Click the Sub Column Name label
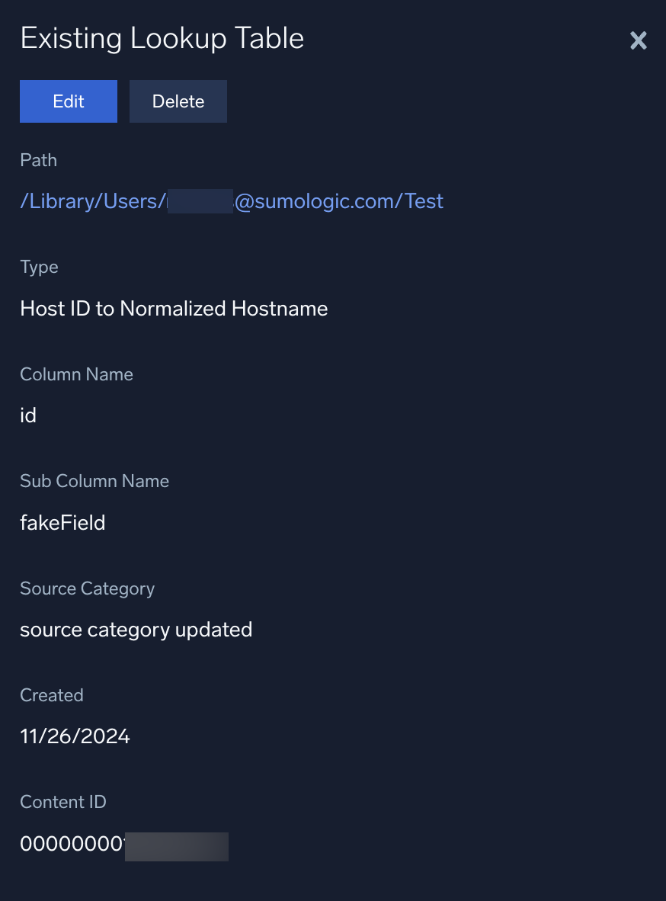Viewport: 666px width, 901px height. (94, 480)
